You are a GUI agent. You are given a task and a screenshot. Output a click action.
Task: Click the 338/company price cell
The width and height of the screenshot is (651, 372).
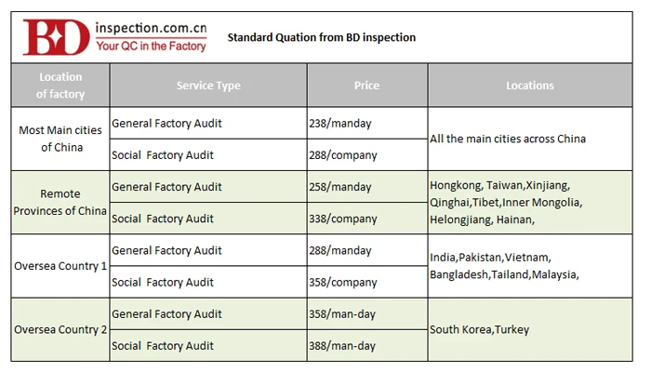coord(343,219)
